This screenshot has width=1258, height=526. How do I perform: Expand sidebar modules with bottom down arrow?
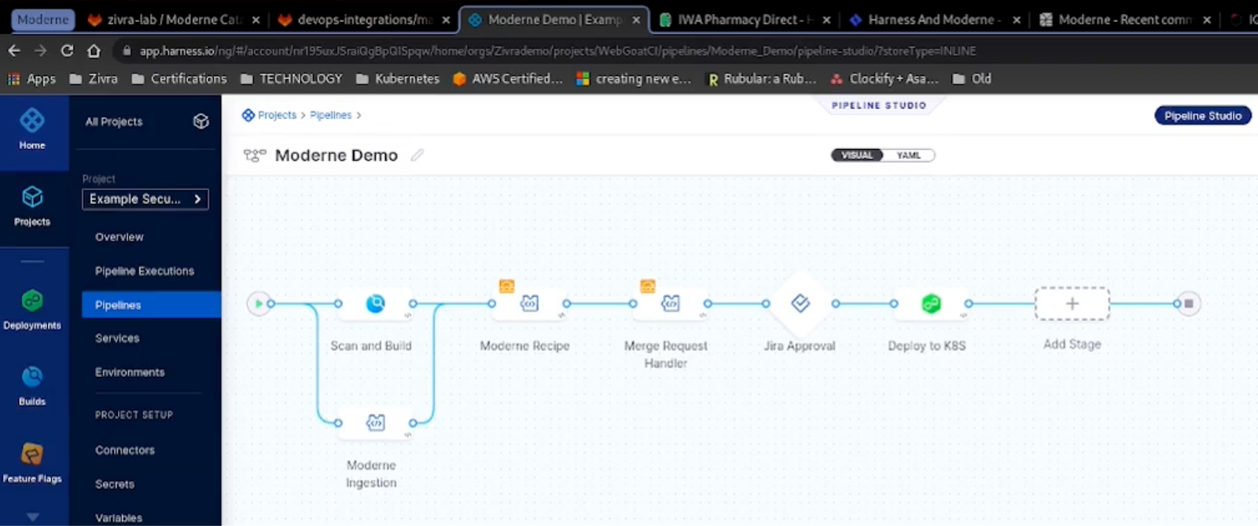tap(32, 517)
